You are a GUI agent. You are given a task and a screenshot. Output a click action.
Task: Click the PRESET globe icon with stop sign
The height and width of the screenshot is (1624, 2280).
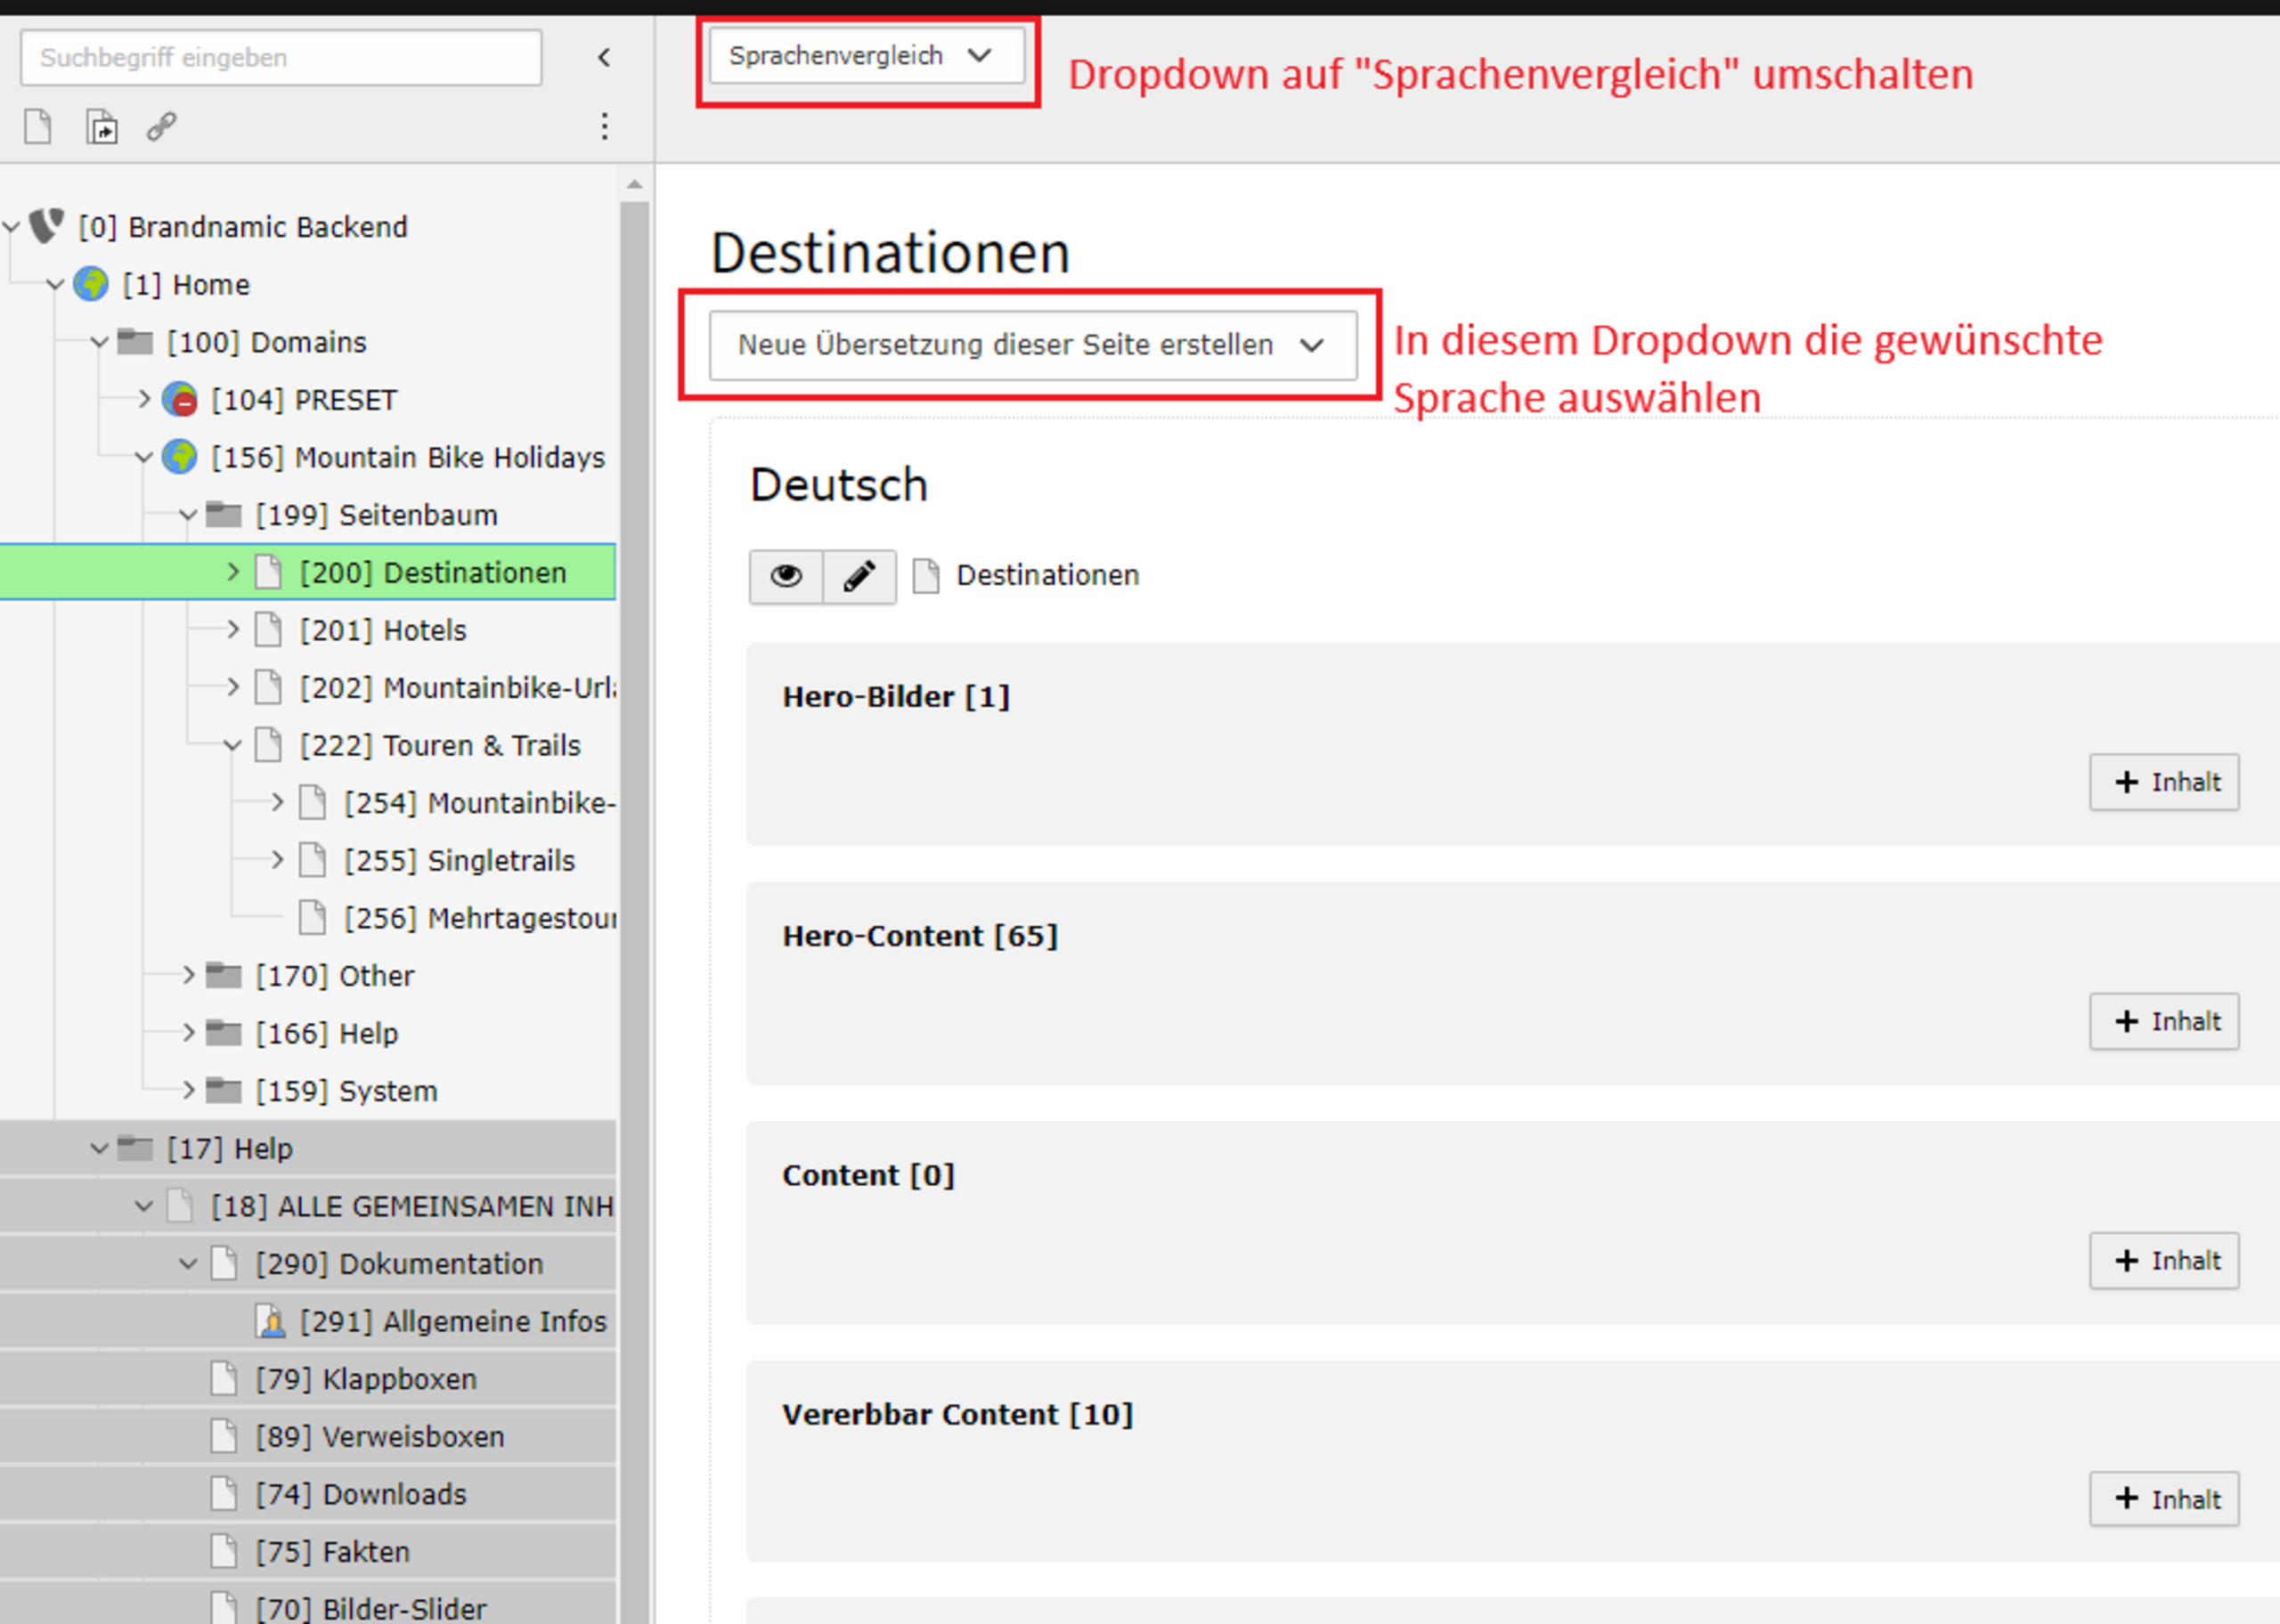[180, 400]
